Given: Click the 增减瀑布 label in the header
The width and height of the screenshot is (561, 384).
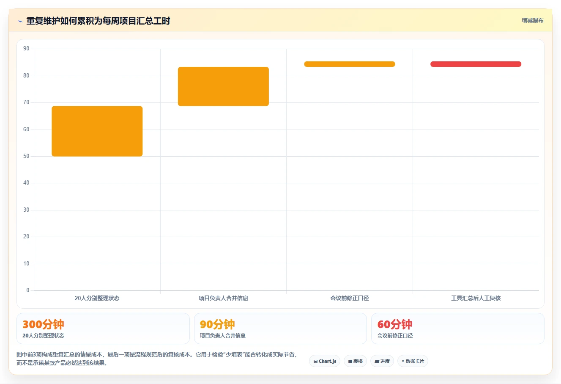Looking at the screenshot, I should click(532, 20).
